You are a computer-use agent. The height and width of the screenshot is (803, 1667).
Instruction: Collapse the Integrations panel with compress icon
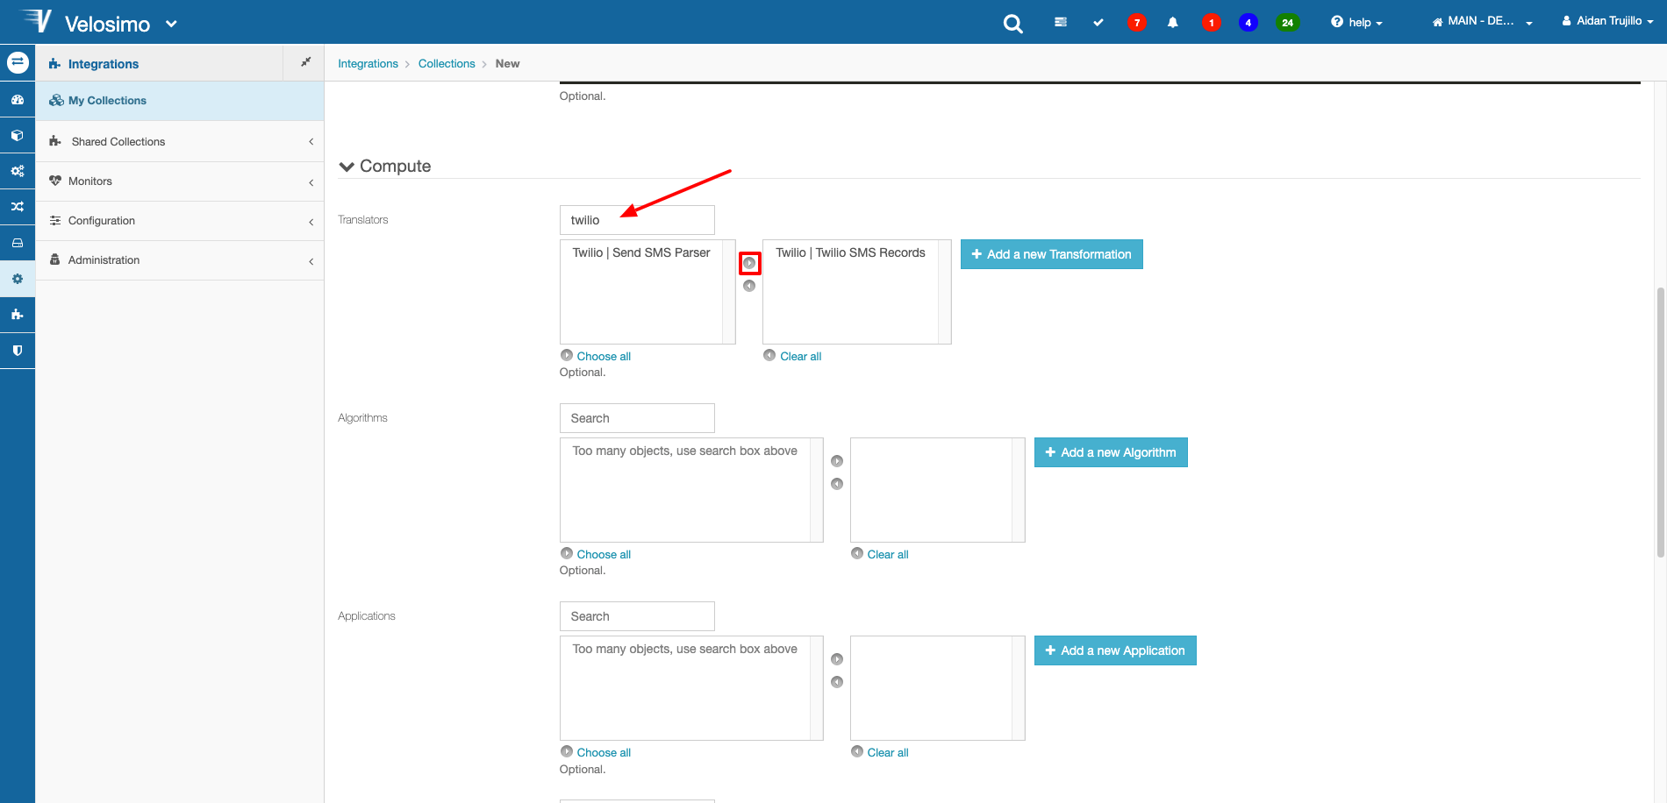click(305, 62)
